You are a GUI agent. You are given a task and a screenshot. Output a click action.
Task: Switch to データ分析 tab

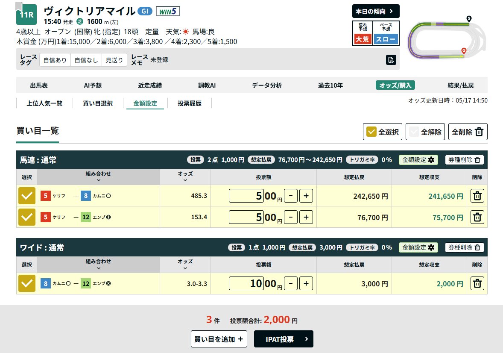click(x=267, y=85)
